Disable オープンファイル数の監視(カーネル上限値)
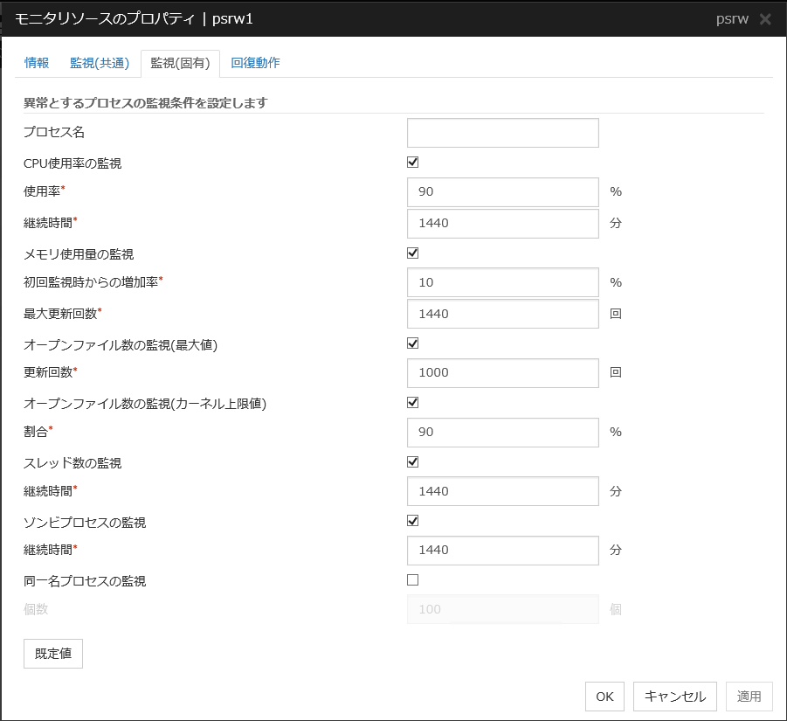787x721 pixels. [x=411, y=402]
